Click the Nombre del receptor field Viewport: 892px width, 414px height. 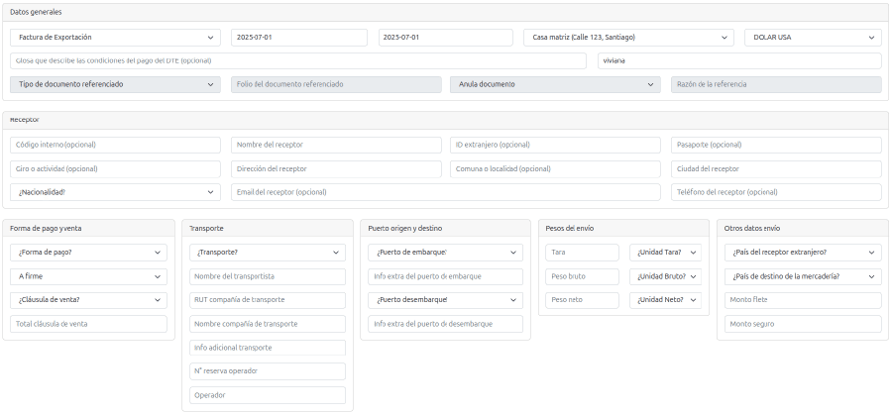tap(336, 146)
